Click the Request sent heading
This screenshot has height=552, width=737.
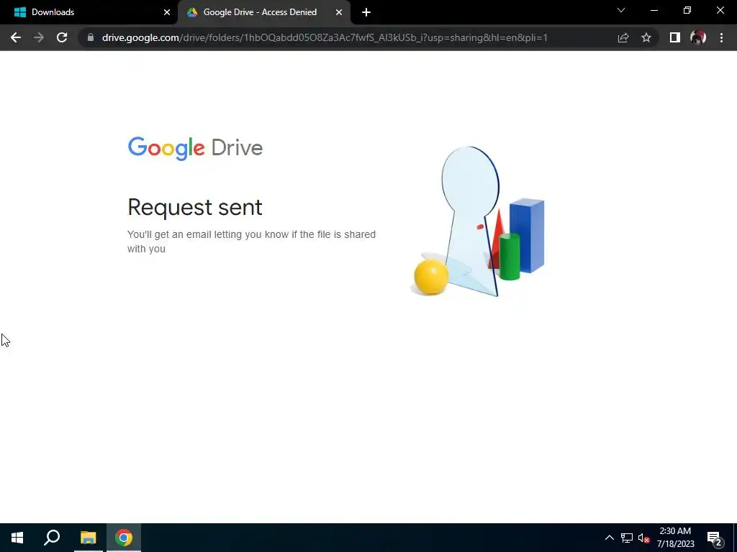pyautogui.click(x=194, y=208)
